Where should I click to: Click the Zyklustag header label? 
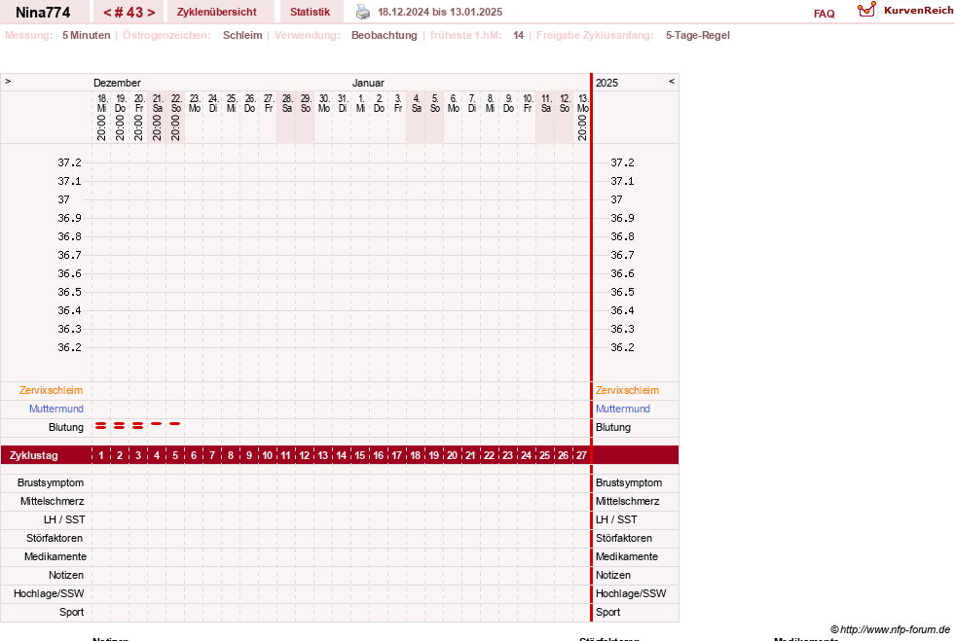(34, 455)
